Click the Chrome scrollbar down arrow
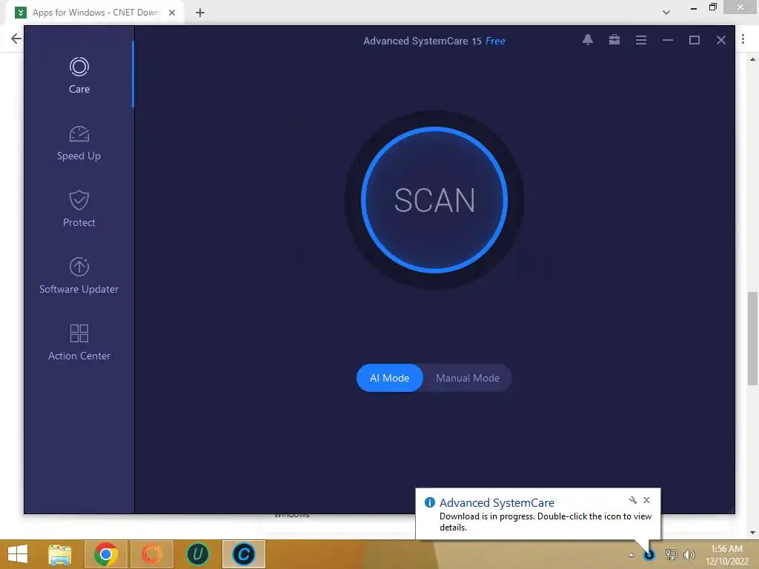The image size is (759, 569). 752,533
